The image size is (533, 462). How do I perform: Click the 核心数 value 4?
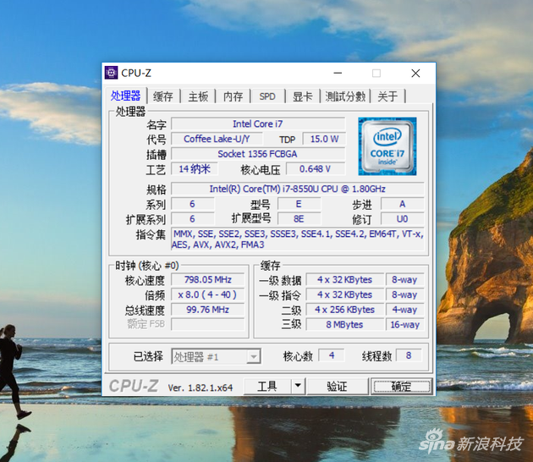332,355
